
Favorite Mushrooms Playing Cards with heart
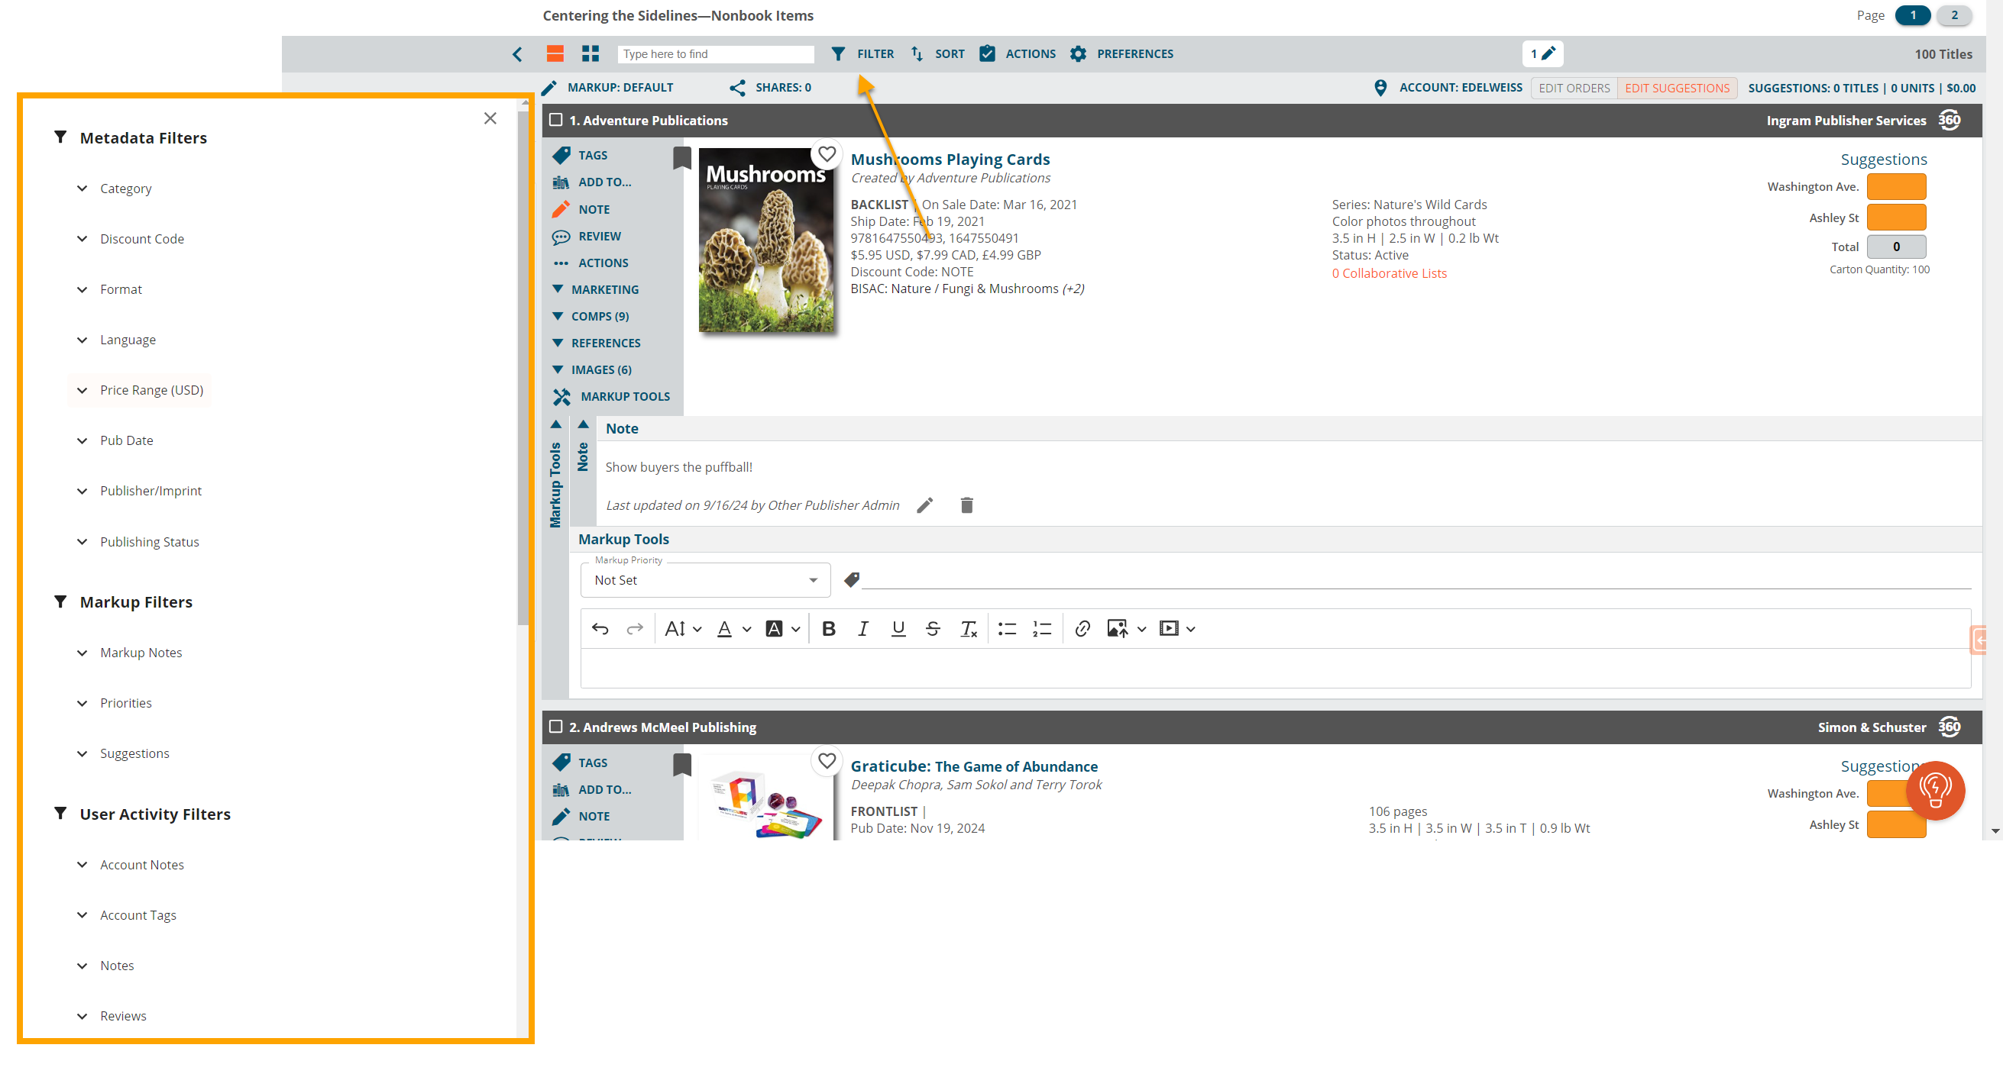pos(827,154)
